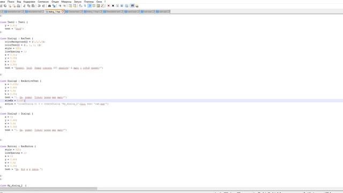Open the Function List icon

102,6
